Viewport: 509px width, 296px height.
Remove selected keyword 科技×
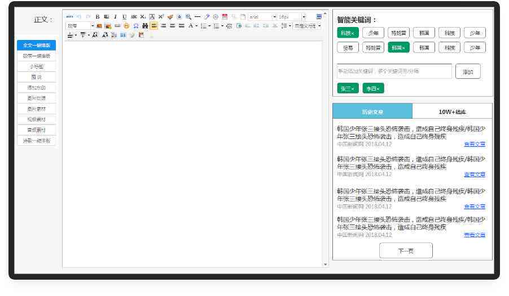pos(348,33)
